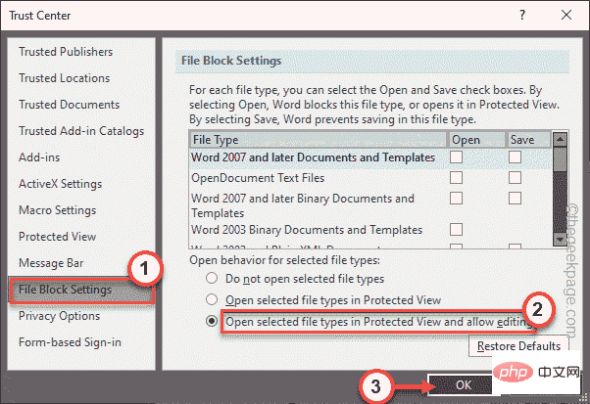Open Form-based Sign-in settings
This screenshot has height=404, width=590.
tap(70, 342)
